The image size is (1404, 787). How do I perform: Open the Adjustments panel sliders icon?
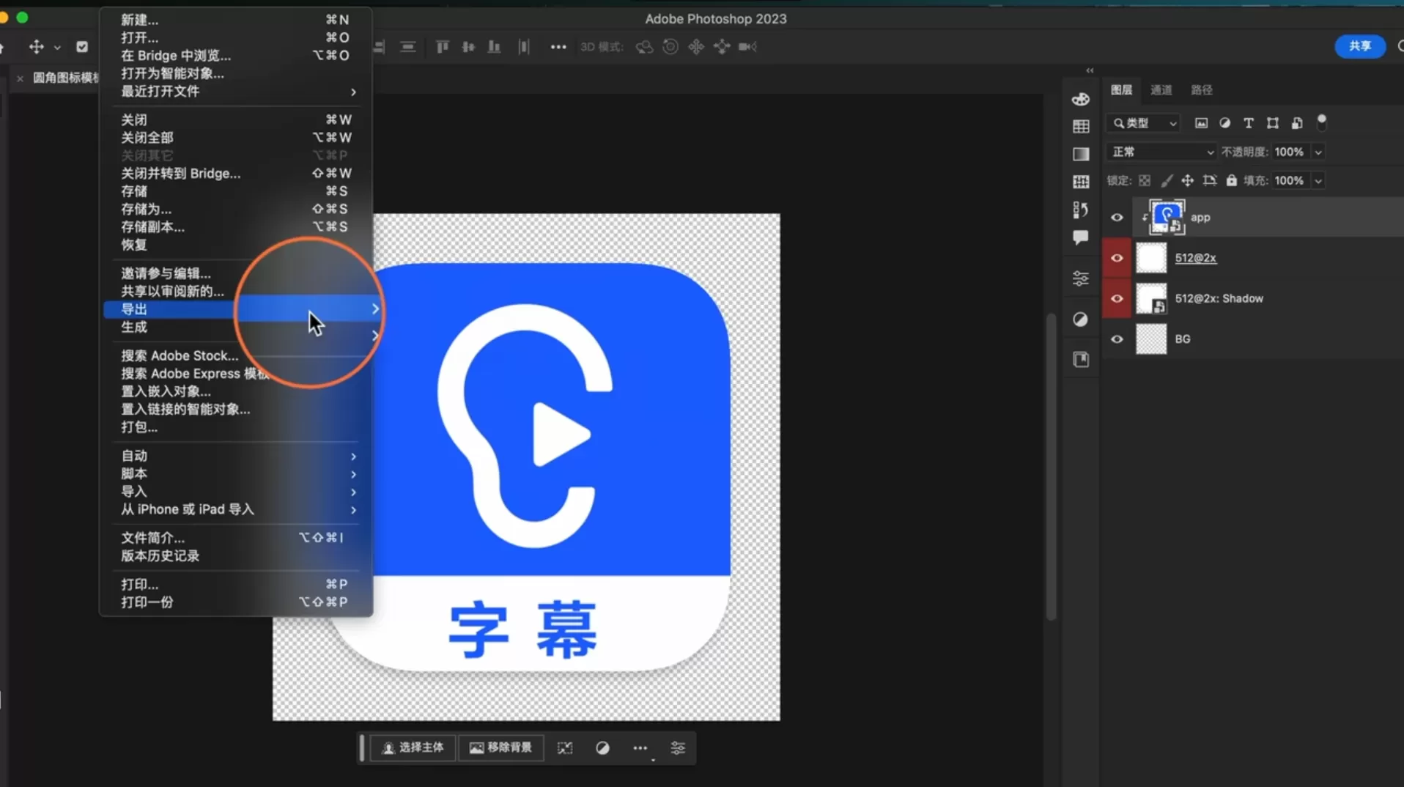pos(1081,278)
